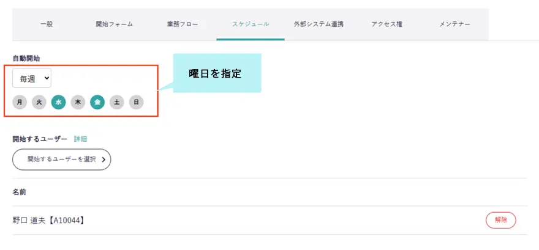Click the 開始するユーザーを選択 button

(x=61, y=159)
